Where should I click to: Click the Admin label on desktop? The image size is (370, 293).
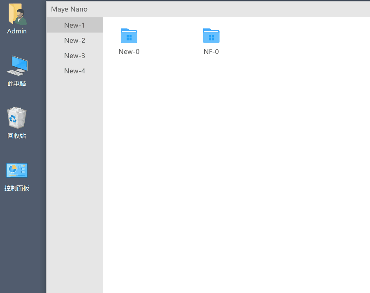pos(17,31)
